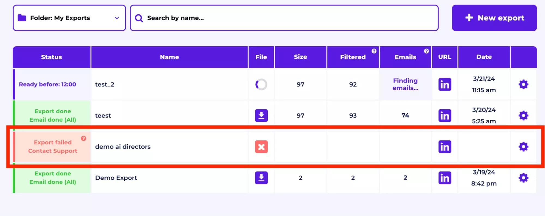Click the loading spinner for test_2
The width and height of the screenshot is (545, 217).
(x=261, y=84)
